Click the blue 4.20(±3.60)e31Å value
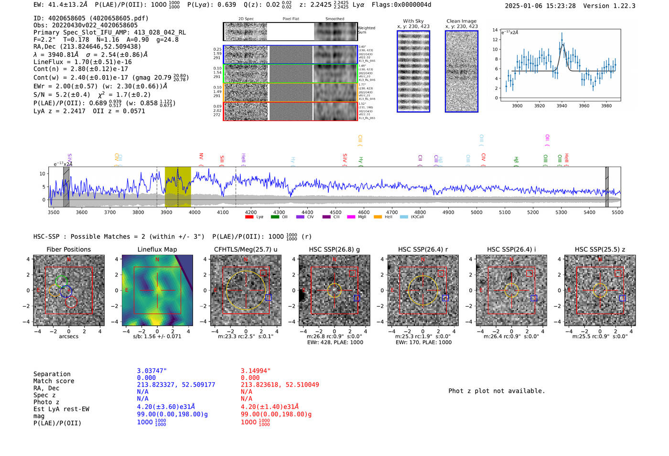 [x=166, y=407]
